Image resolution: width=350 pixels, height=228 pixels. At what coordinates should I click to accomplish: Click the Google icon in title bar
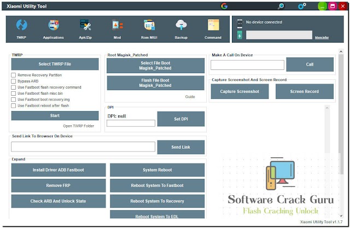(x=224, y=6)
